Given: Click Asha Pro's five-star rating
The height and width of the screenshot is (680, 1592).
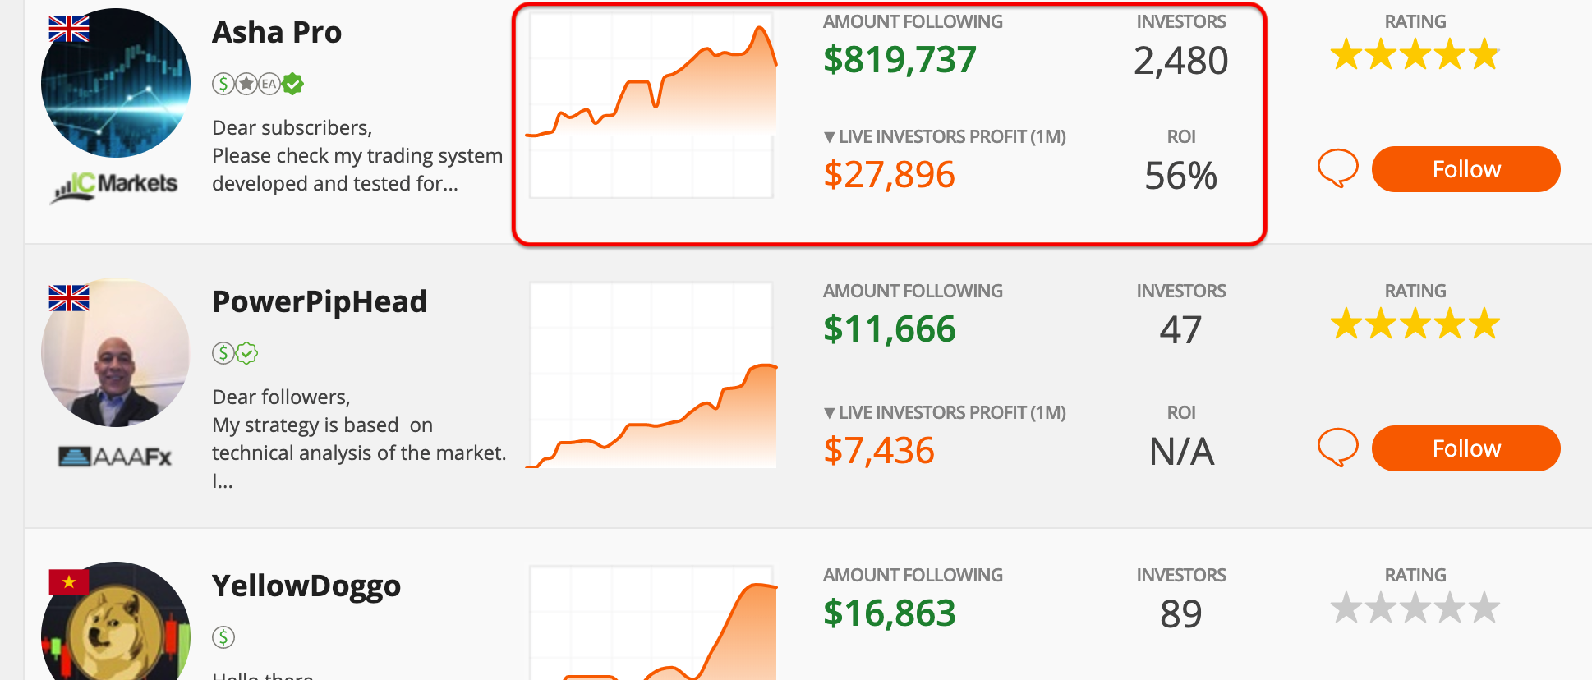Looking at the screenshot, I should (1415, 55).
